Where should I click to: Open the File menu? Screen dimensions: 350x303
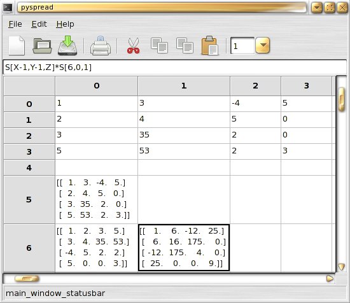[x=15, y=24]
